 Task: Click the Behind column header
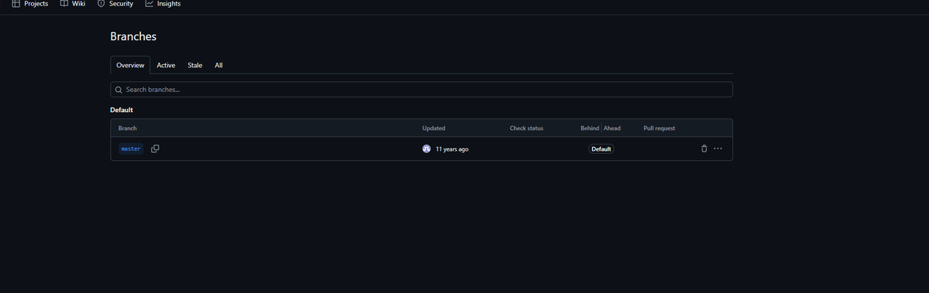click(x=590, y=128)
